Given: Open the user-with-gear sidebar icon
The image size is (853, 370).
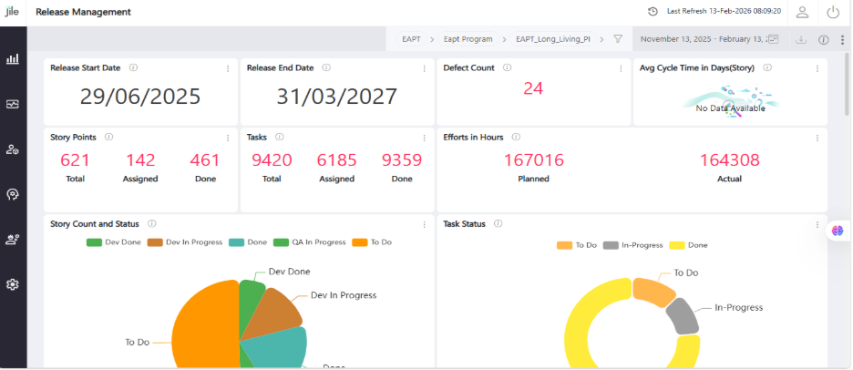Looking at the screenshot, I should coord(13,149).
